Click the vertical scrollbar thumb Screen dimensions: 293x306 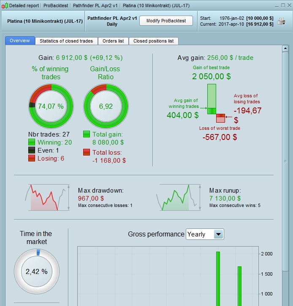[285, 161]
